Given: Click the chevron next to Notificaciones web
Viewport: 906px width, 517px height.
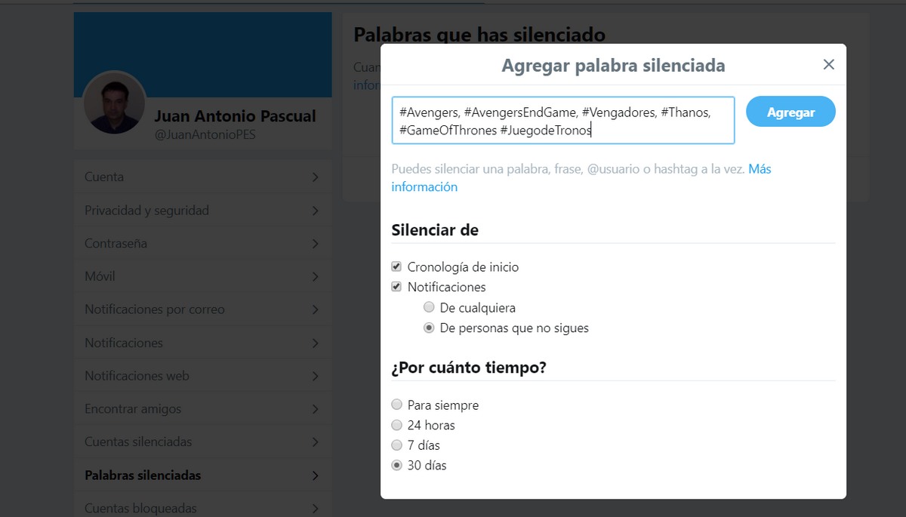Looking at the screenshot, I should 315,377.
